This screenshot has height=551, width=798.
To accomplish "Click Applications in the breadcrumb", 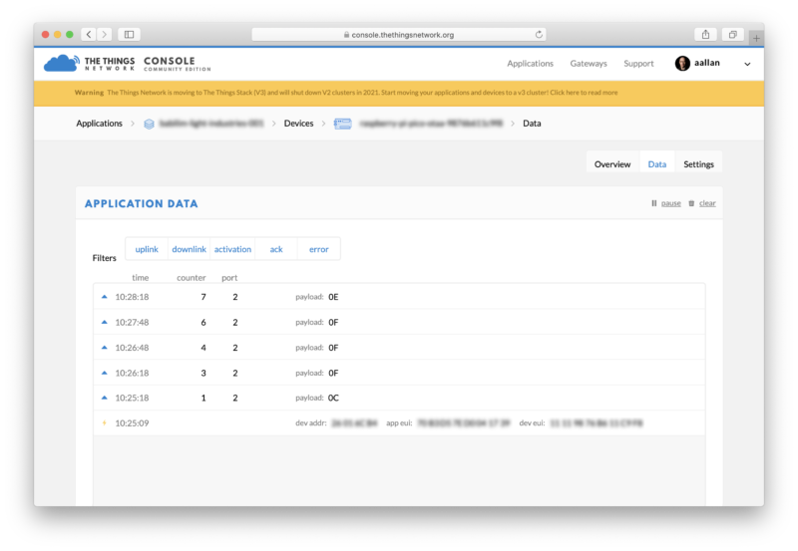I will (99, 124).
